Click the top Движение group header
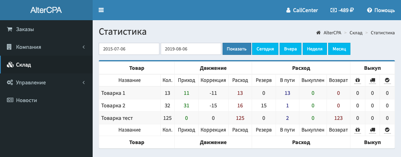Viewport: 401px width, 157px height. pos(213,68)
